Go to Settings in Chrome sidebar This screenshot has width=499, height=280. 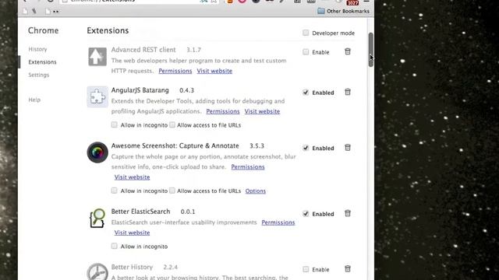pyautogui.click(x=39, y=75)
